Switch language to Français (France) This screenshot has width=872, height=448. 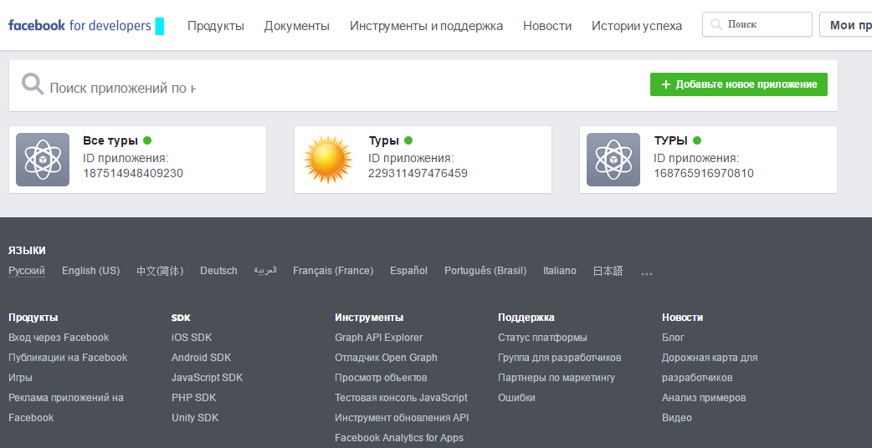point(333,271)
